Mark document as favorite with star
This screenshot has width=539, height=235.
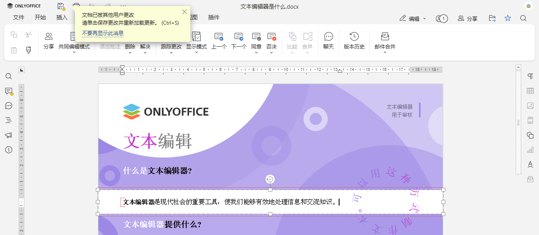pos(508,18)
